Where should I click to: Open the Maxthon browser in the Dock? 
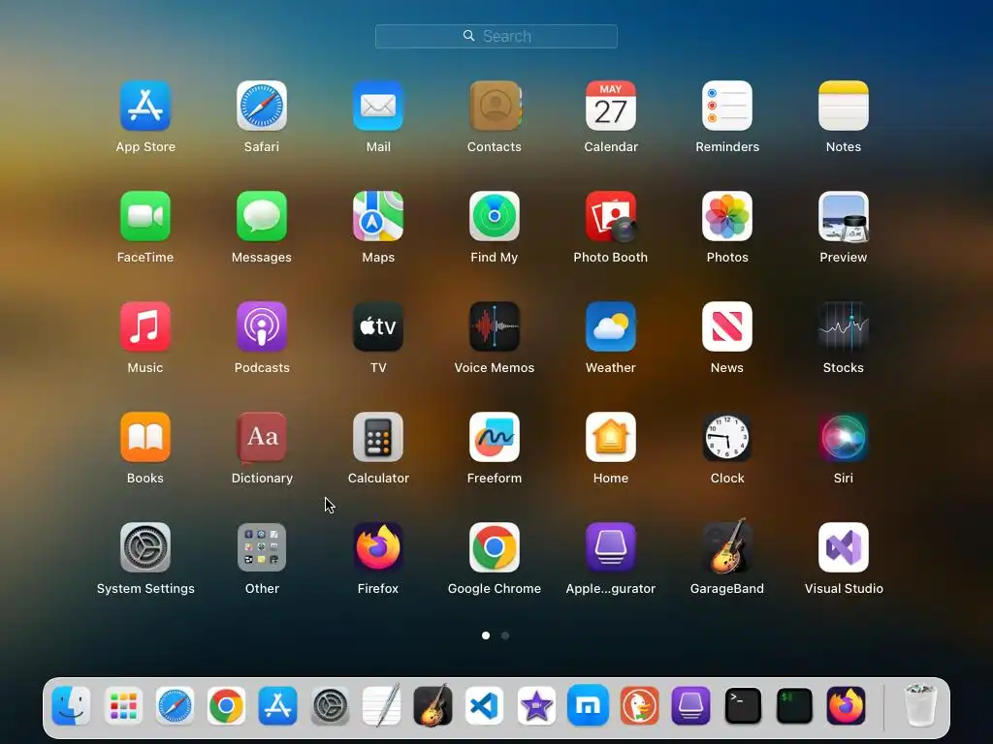(588, 705)
